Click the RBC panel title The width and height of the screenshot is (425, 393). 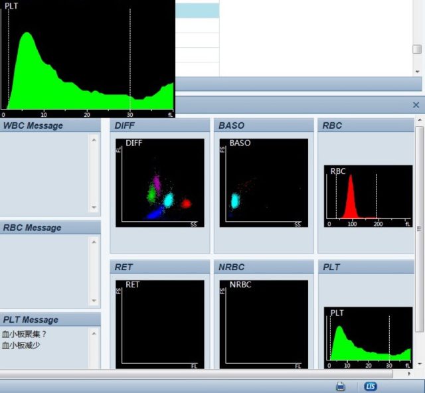332,125
